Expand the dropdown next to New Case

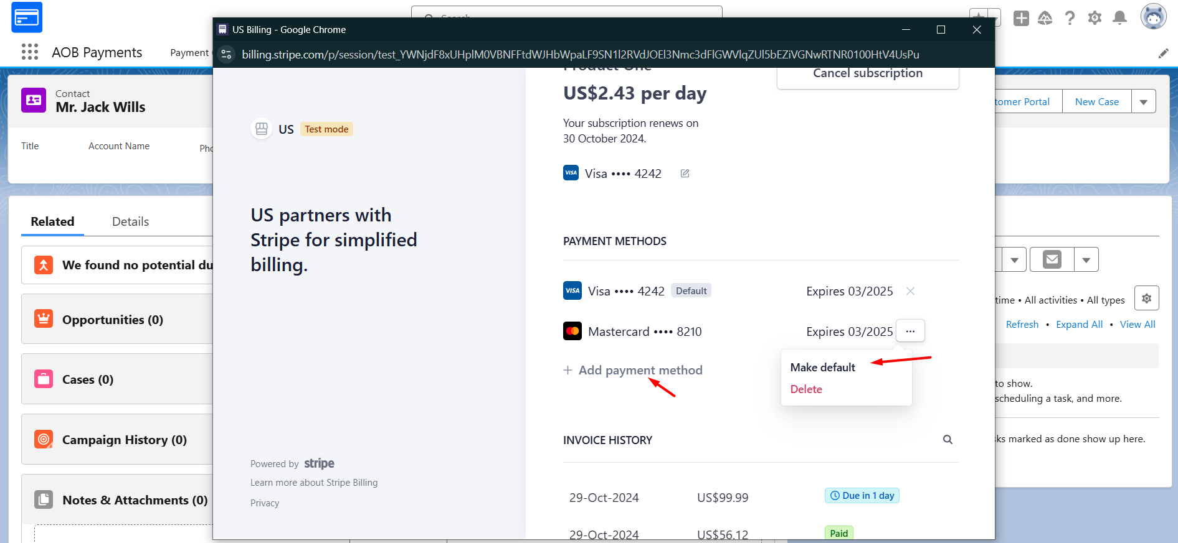pyautogui.click(x=1144, y=101)
